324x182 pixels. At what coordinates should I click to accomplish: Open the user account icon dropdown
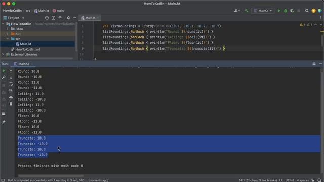click(x=237, y=11)
